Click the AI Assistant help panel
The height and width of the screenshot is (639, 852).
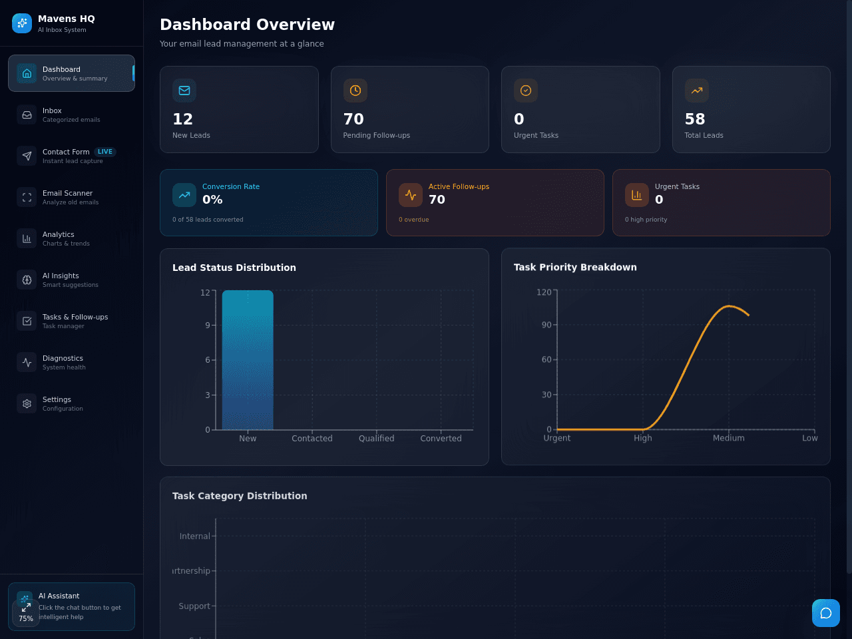click(x=71, y=606)
